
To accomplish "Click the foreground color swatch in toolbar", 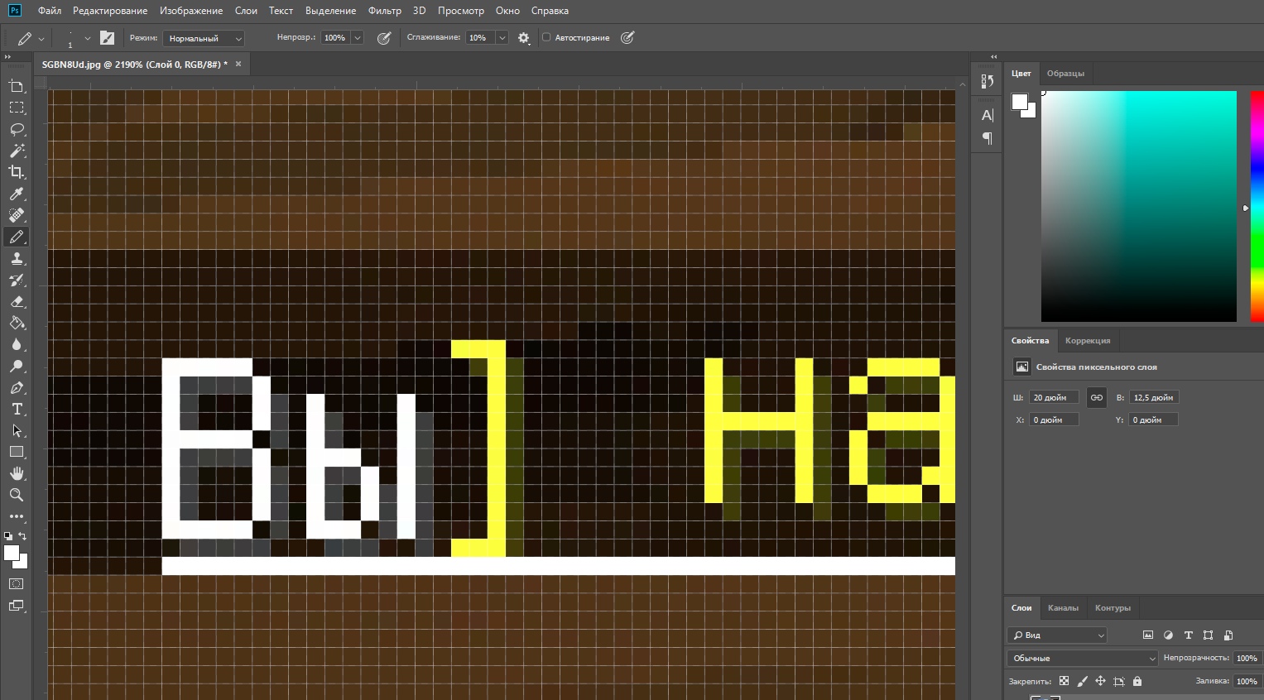I will (x=11, y=553).
